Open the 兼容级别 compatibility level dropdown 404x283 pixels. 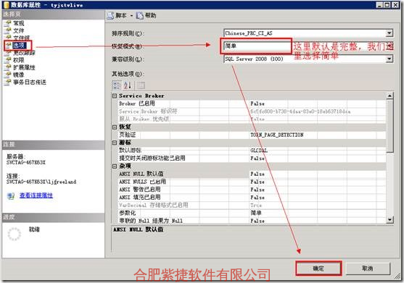389,59
